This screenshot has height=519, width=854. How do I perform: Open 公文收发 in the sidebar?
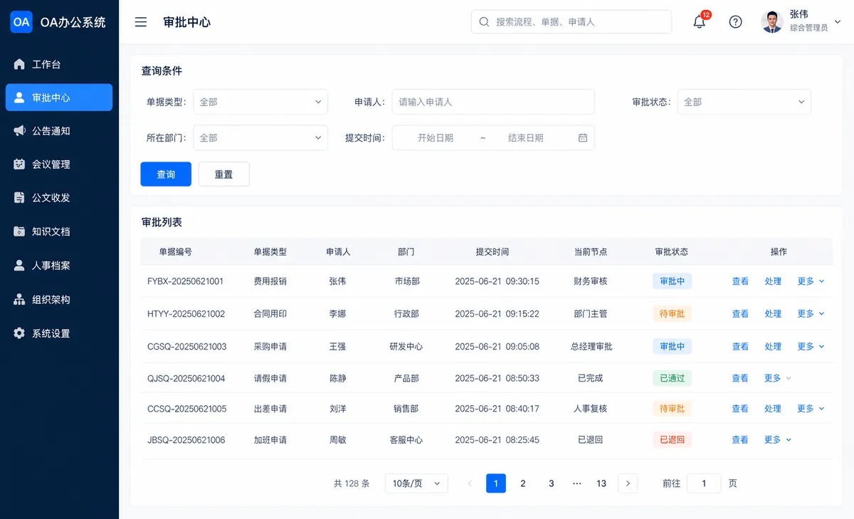(x=59, y=197)
